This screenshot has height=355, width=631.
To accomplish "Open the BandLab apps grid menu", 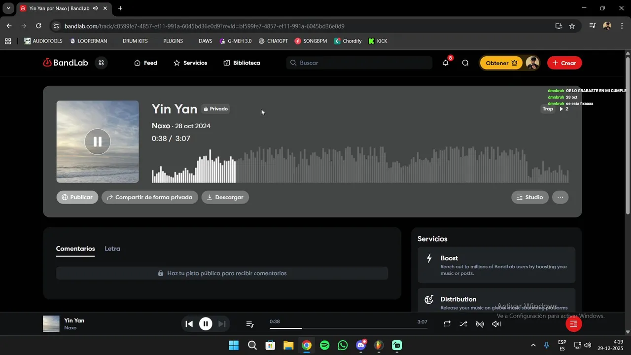I will tap(101, 63).
